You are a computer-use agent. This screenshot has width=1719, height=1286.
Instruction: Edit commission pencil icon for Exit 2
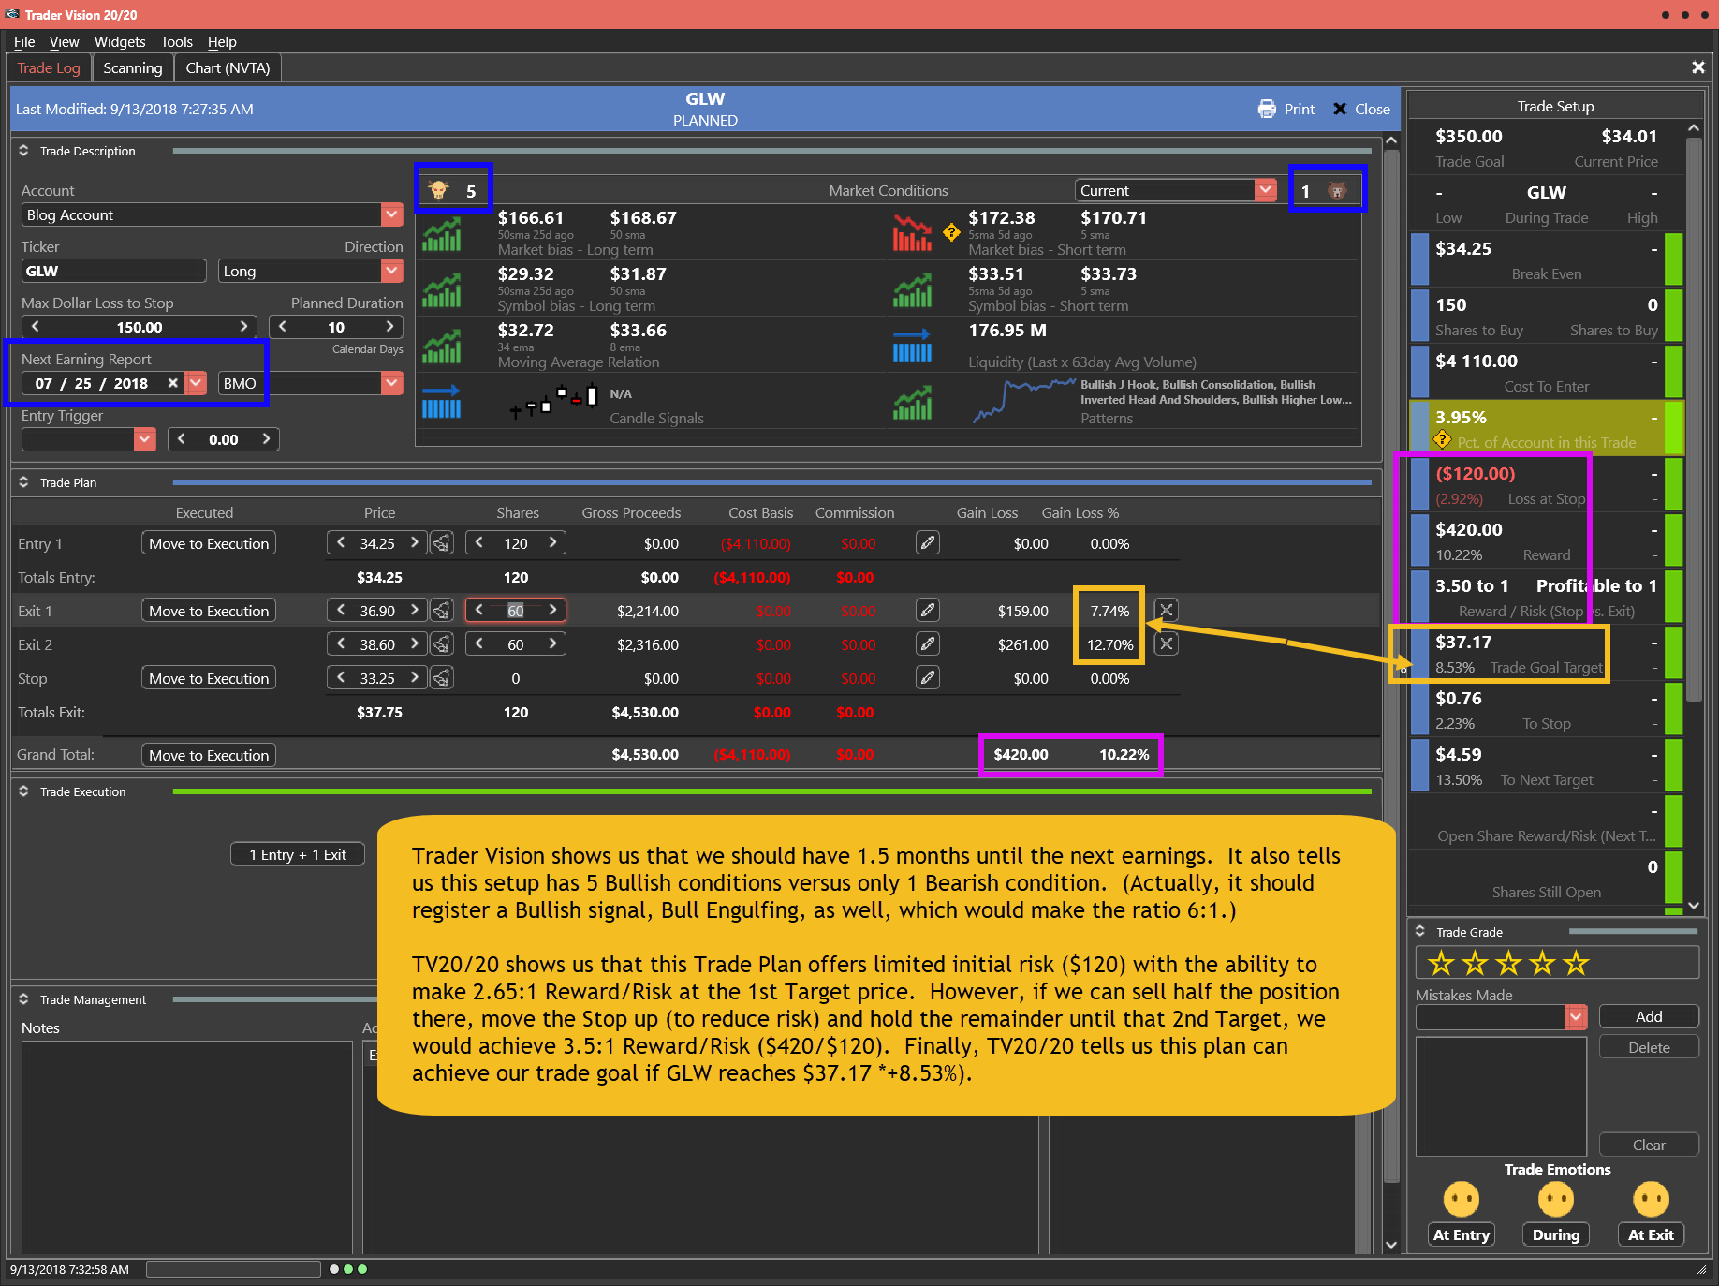[927, 643]
